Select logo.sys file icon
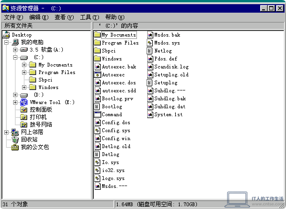 [x=98, y=179]
